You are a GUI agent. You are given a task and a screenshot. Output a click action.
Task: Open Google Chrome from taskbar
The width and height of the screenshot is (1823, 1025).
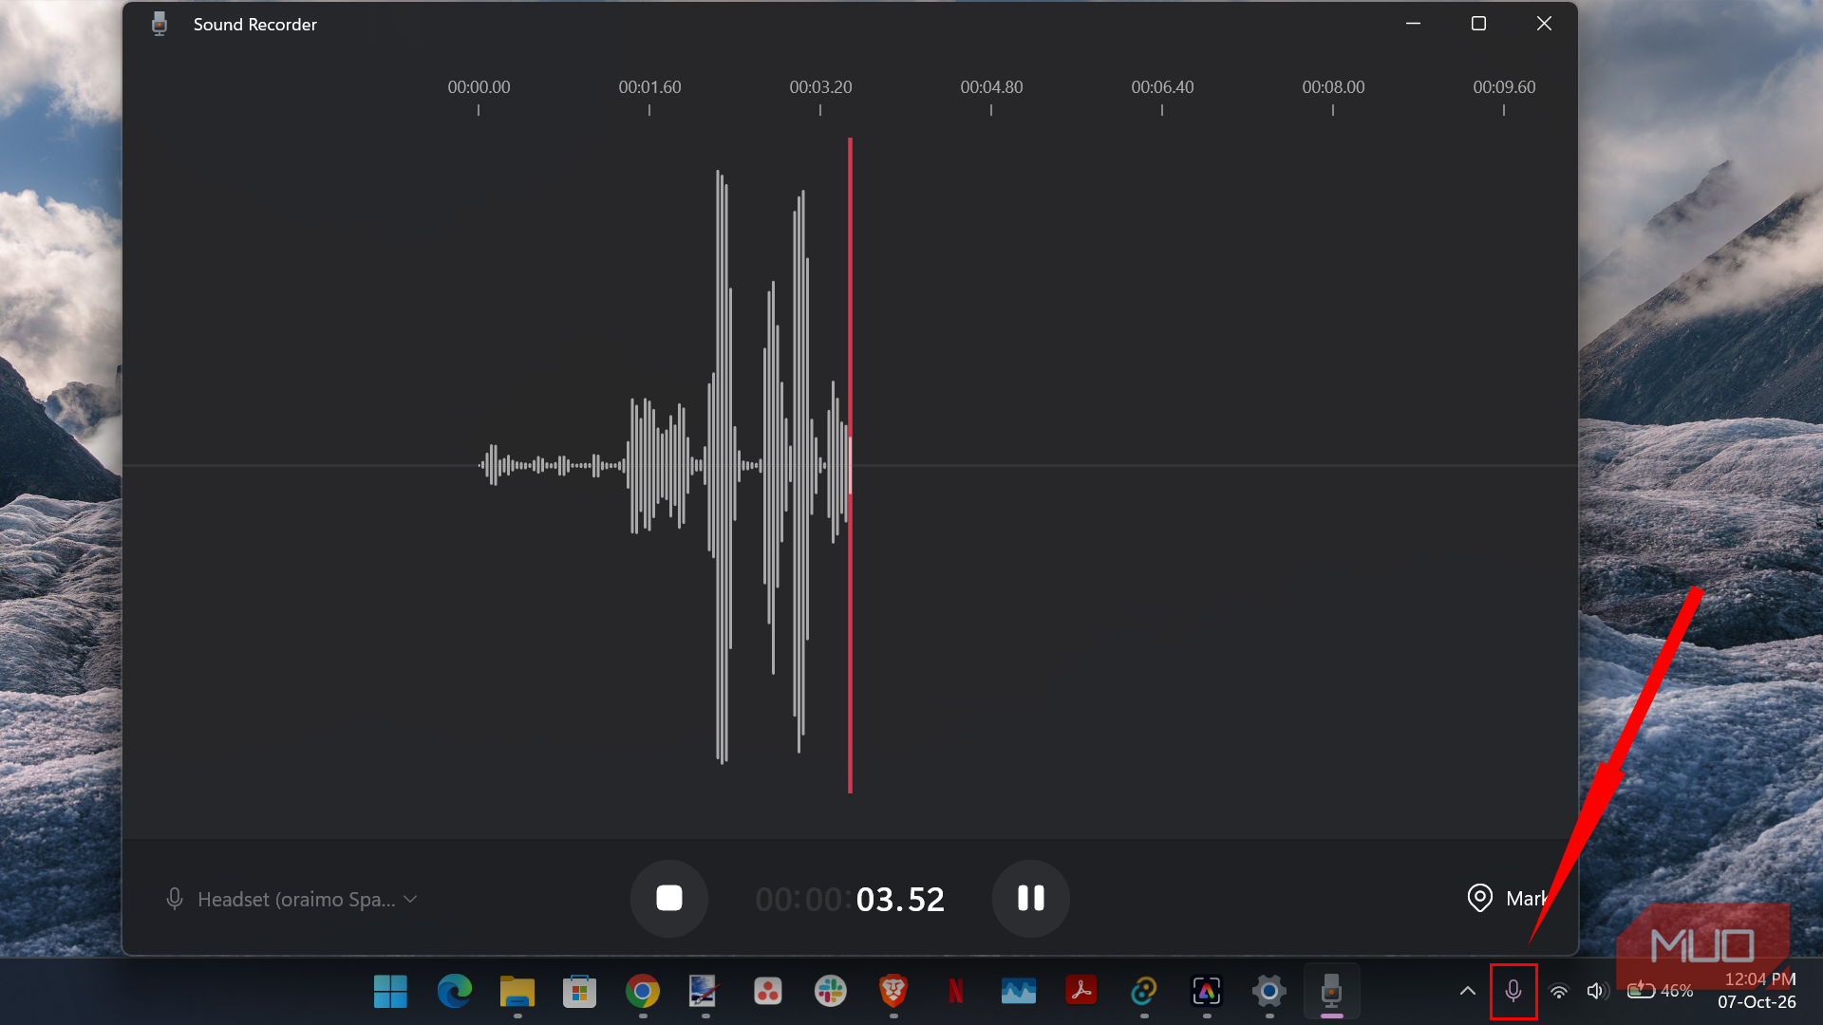click(642, 992)
